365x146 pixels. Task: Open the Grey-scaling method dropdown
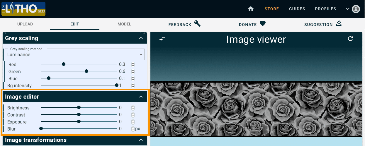click(75, 54)
